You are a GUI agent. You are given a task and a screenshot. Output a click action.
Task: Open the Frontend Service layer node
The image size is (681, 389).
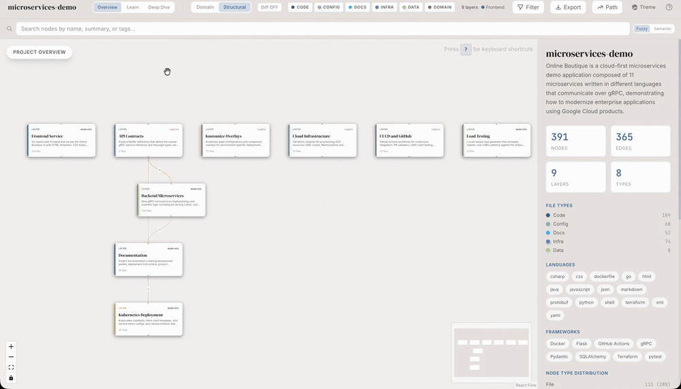(61, 140)
